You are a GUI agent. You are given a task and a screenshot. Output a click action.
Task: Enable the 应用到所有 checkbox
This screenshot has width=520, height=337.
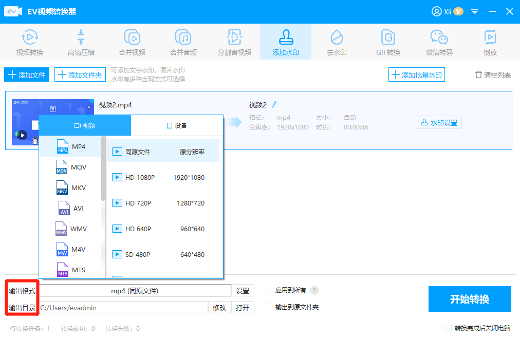click(269, 290)
